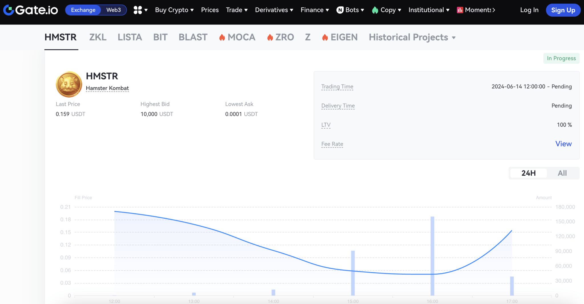Click the red Moments icon
The width and height of the screenshot is (584, 304).
click(x=460, y=10)
